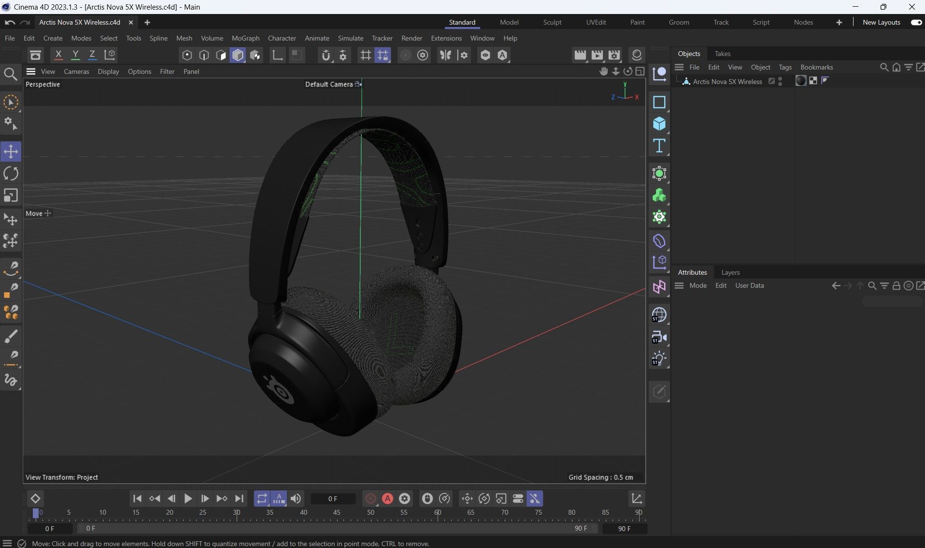Open the Volume Builder green cubes icon
Viewport: 925px width, 548px height.
(x=659, y=196)
